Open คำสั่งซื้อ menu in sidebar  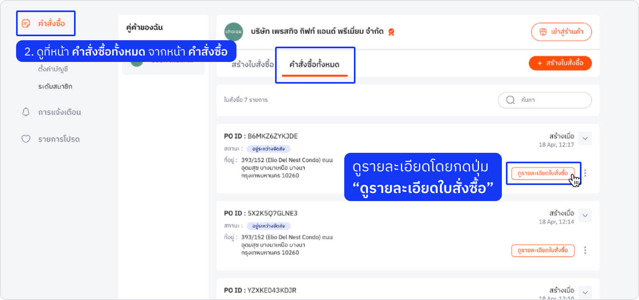coord(51,23)
